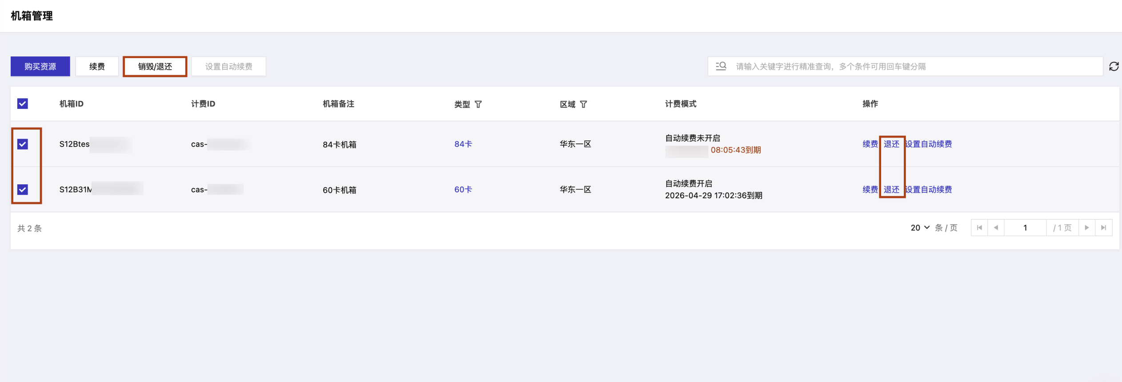This screenshot has width=1122, height=382.
Task: Open the 84卡 type link
Action: pyautogui.click(x=463, y=144)
